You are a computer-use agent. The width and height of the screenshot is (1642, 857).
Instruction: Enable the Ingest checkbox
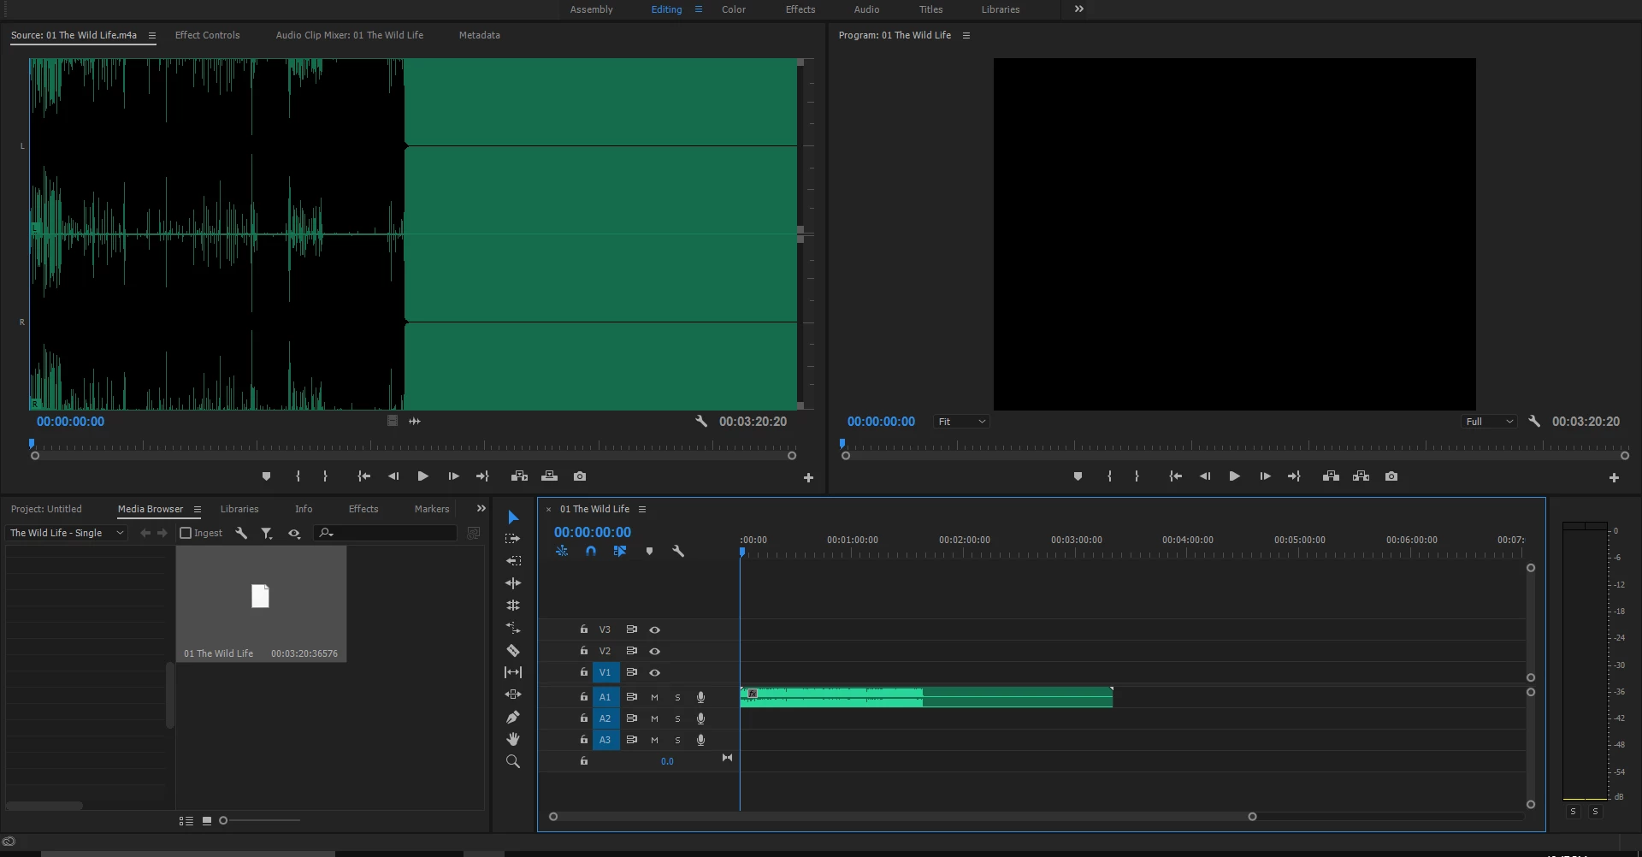186,533
